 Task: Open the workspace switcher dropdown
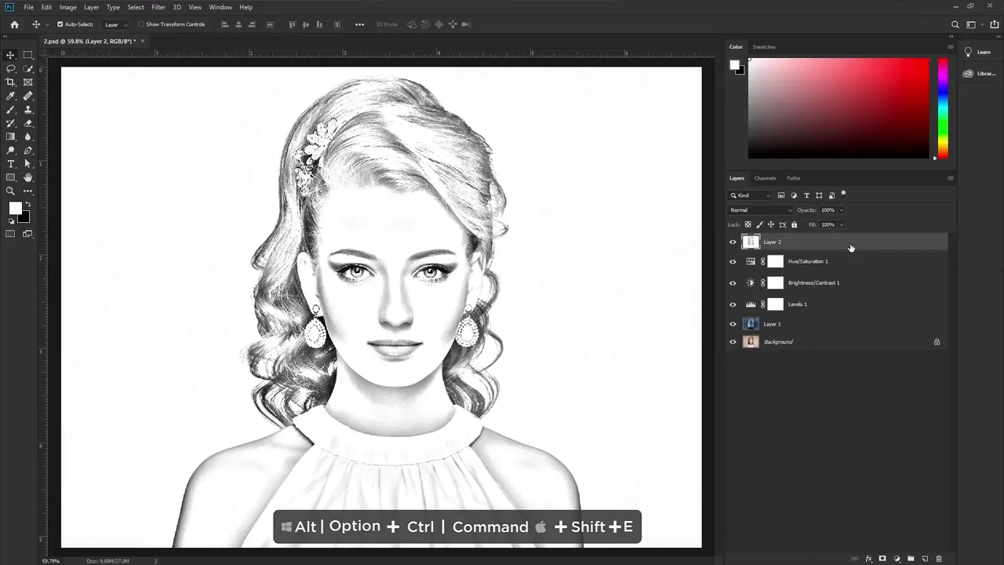coord(973,24)
